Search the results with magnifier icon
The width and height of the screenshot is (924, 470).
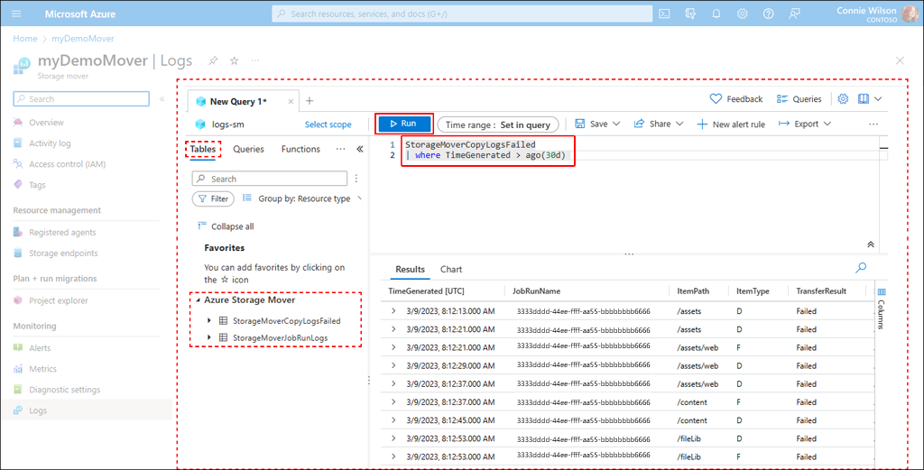tap(861, 268)
